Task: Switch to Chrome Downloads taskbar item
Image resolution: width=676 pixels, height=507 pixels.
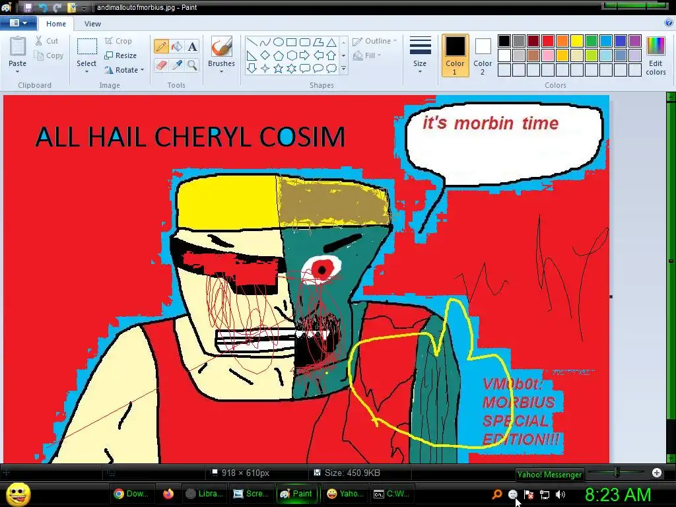Action: (x=131, y=494)
